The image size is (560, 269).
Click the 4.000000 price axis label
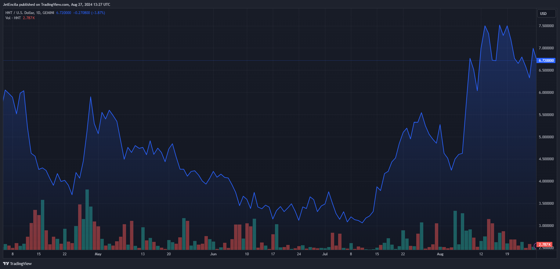(546, 181)
